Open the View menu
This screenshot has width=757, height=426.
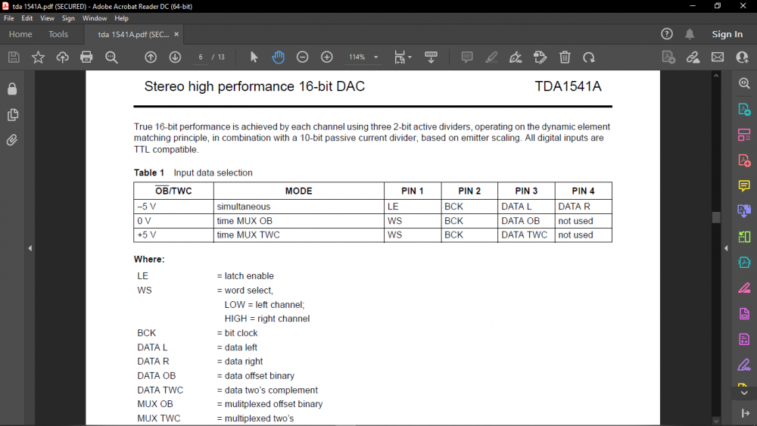[x=47, y=18]
